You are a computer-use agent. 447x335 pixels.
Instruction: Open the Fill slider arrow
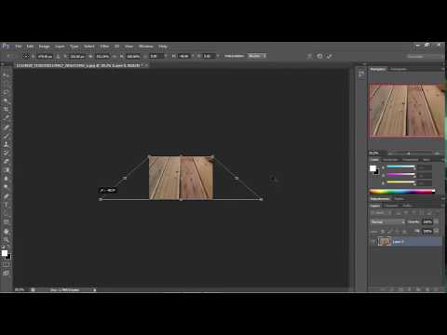point(436,232)
